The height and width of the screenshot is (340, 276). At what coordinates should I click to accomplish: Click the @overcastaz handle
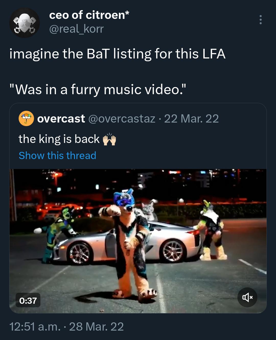tap(122, 119)
